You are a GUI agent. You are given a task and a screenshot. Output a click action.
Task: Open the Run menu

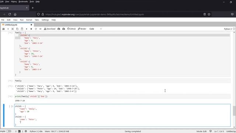[x=22, y=20]
